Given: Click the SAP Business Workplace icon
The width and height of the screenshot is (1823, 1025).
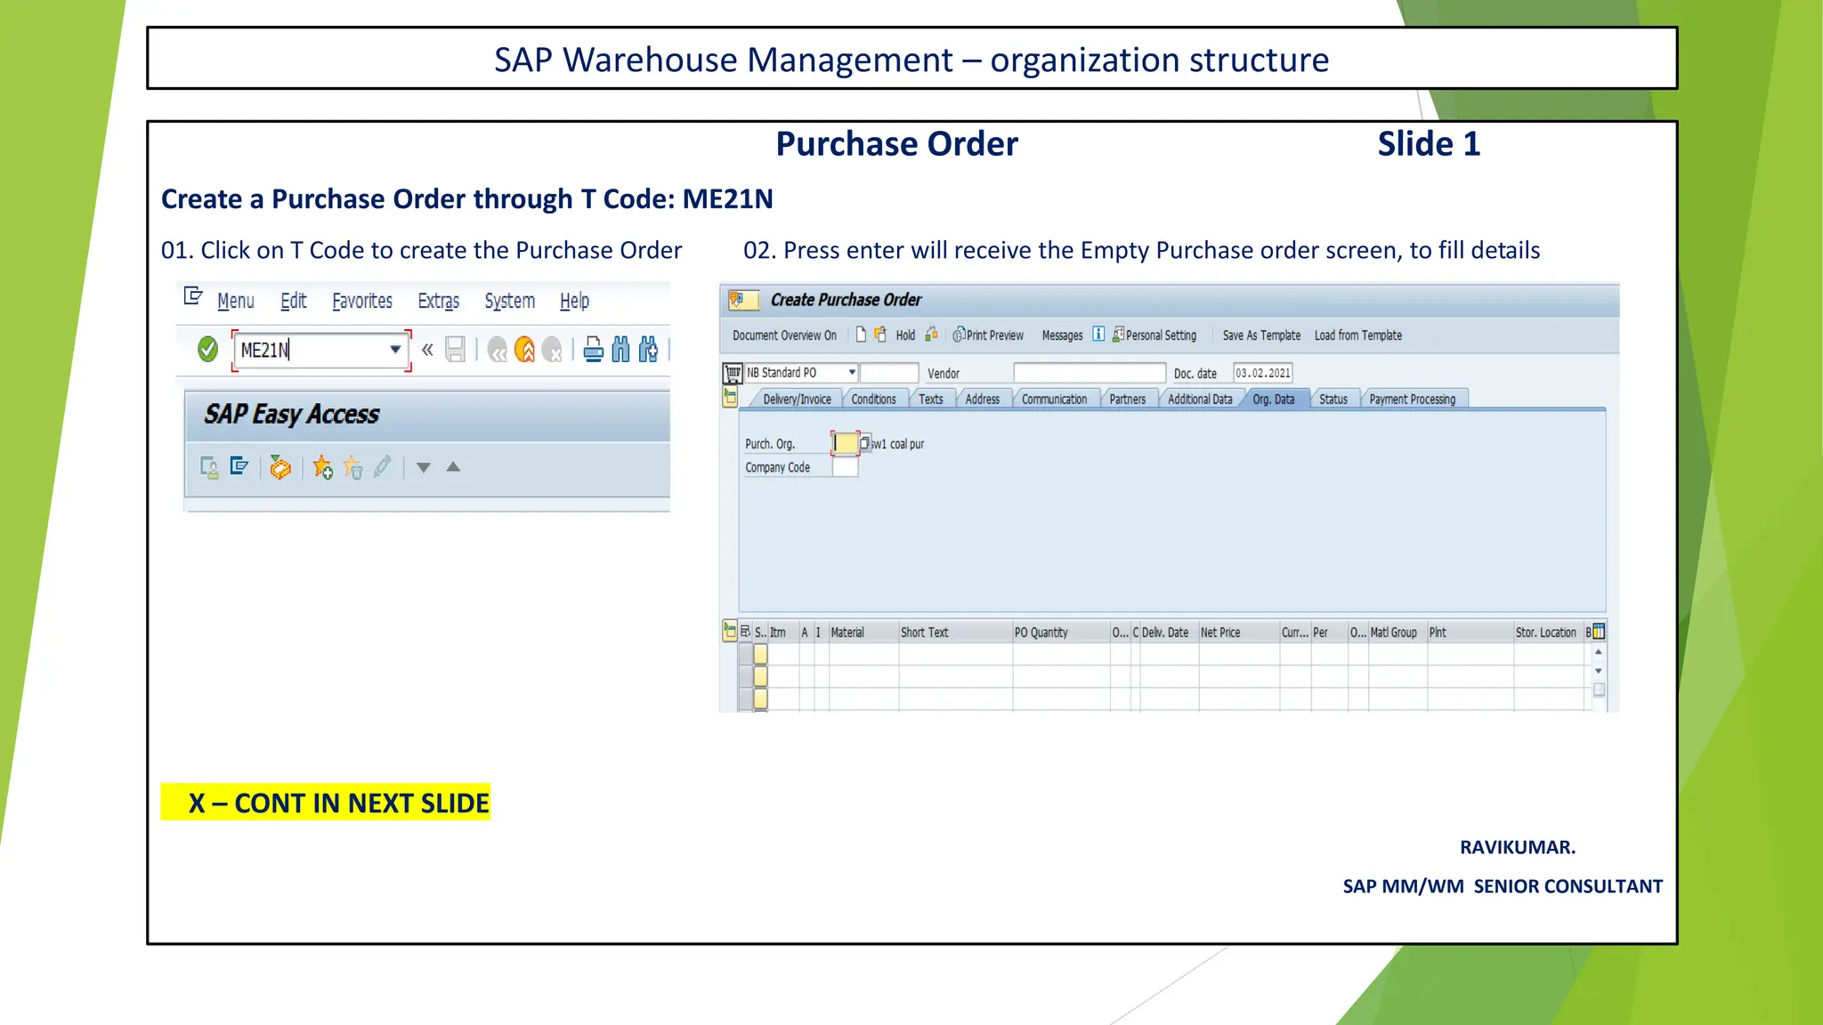Looking at the screenshot, I should tap(280, 467).
